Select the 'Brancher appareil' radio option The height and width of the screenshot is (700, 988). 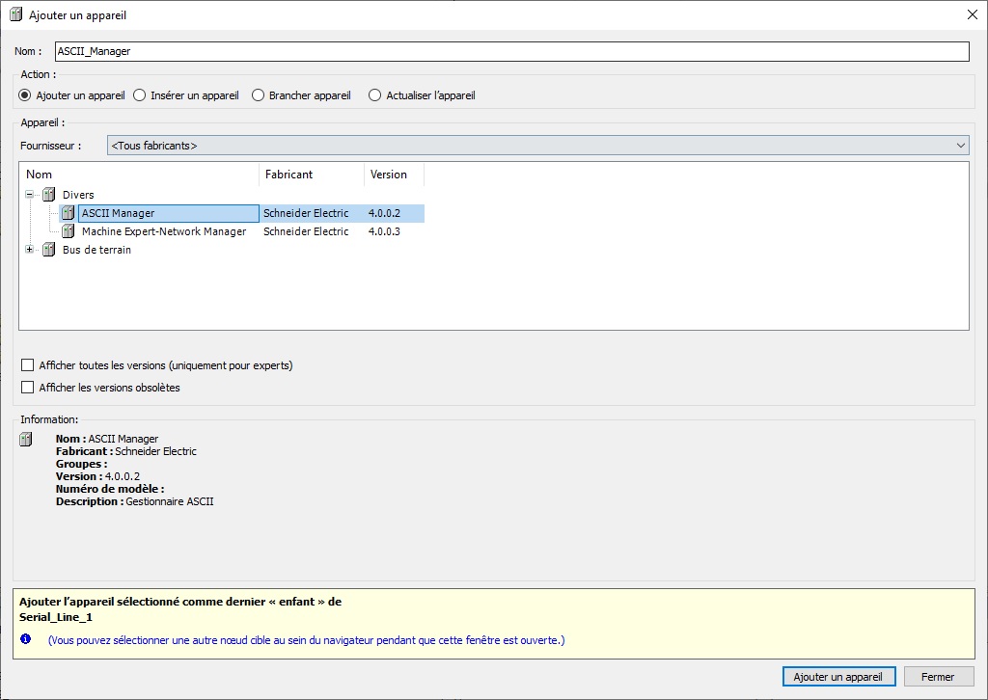258,95
